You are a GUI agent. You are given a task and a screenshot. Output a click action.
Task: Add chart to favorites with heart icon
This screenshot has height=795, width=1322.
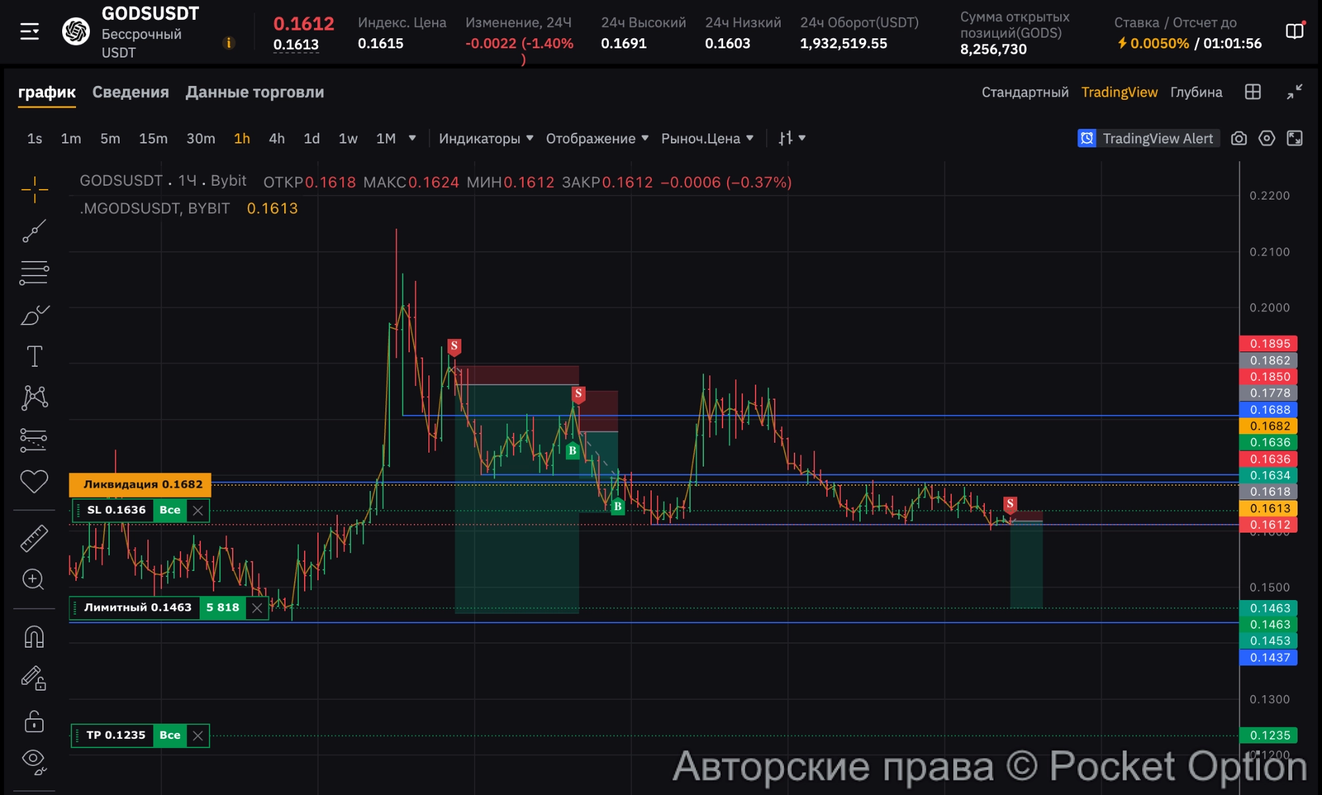[34, 481]
